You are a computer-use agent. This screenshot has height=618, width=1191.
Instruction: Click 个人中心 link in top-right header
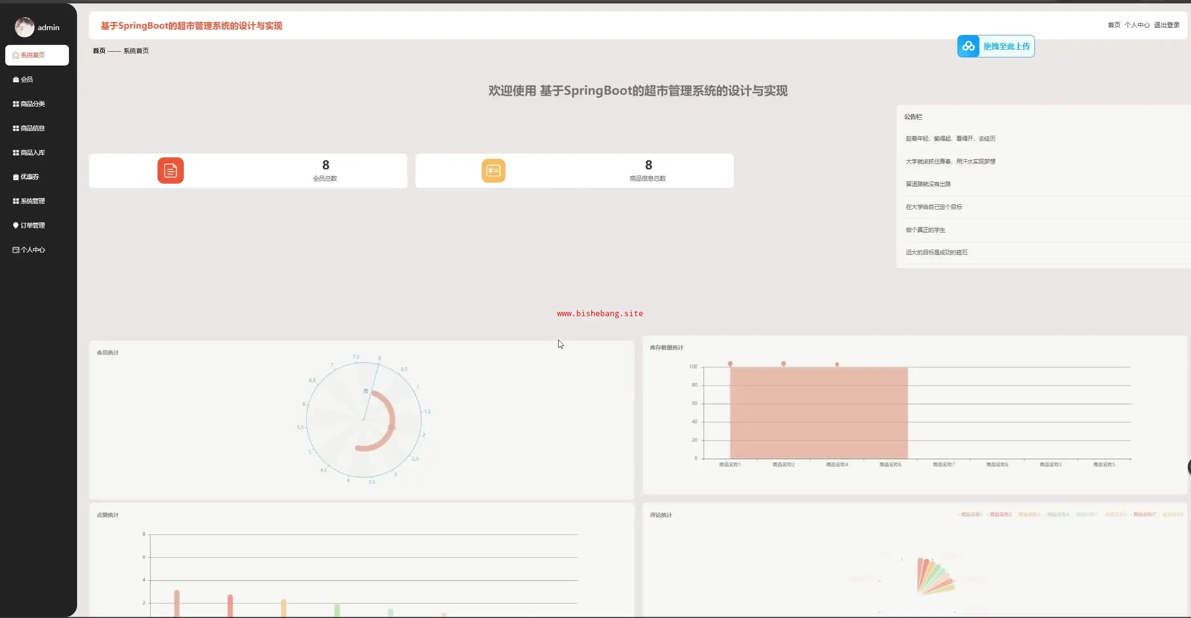point(1137,25)
